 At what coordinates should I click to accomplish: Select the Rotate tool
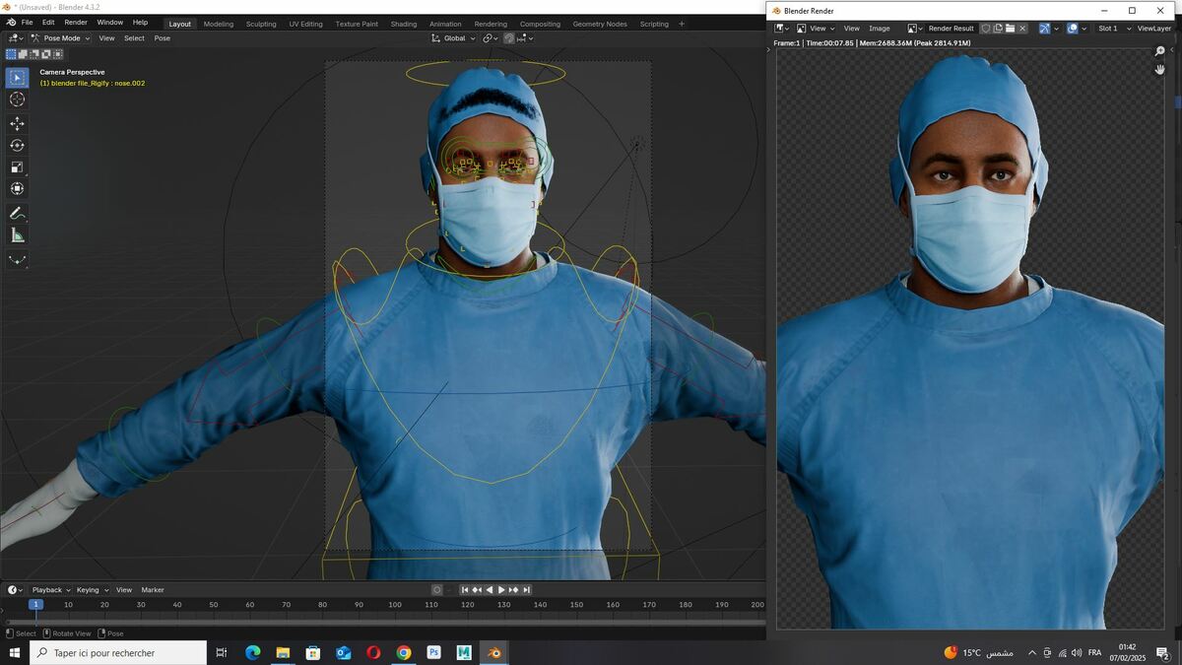pos(17,145)
